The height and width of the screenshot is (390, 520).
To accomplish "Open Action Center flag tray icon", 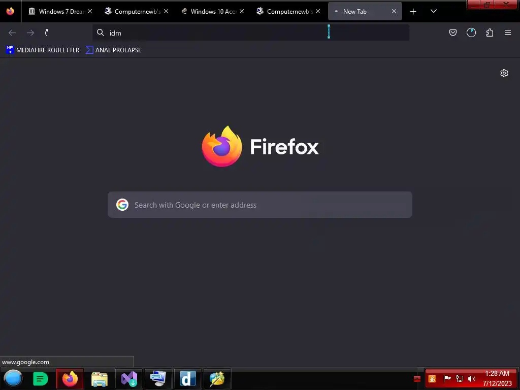I will tap(447, 378).
